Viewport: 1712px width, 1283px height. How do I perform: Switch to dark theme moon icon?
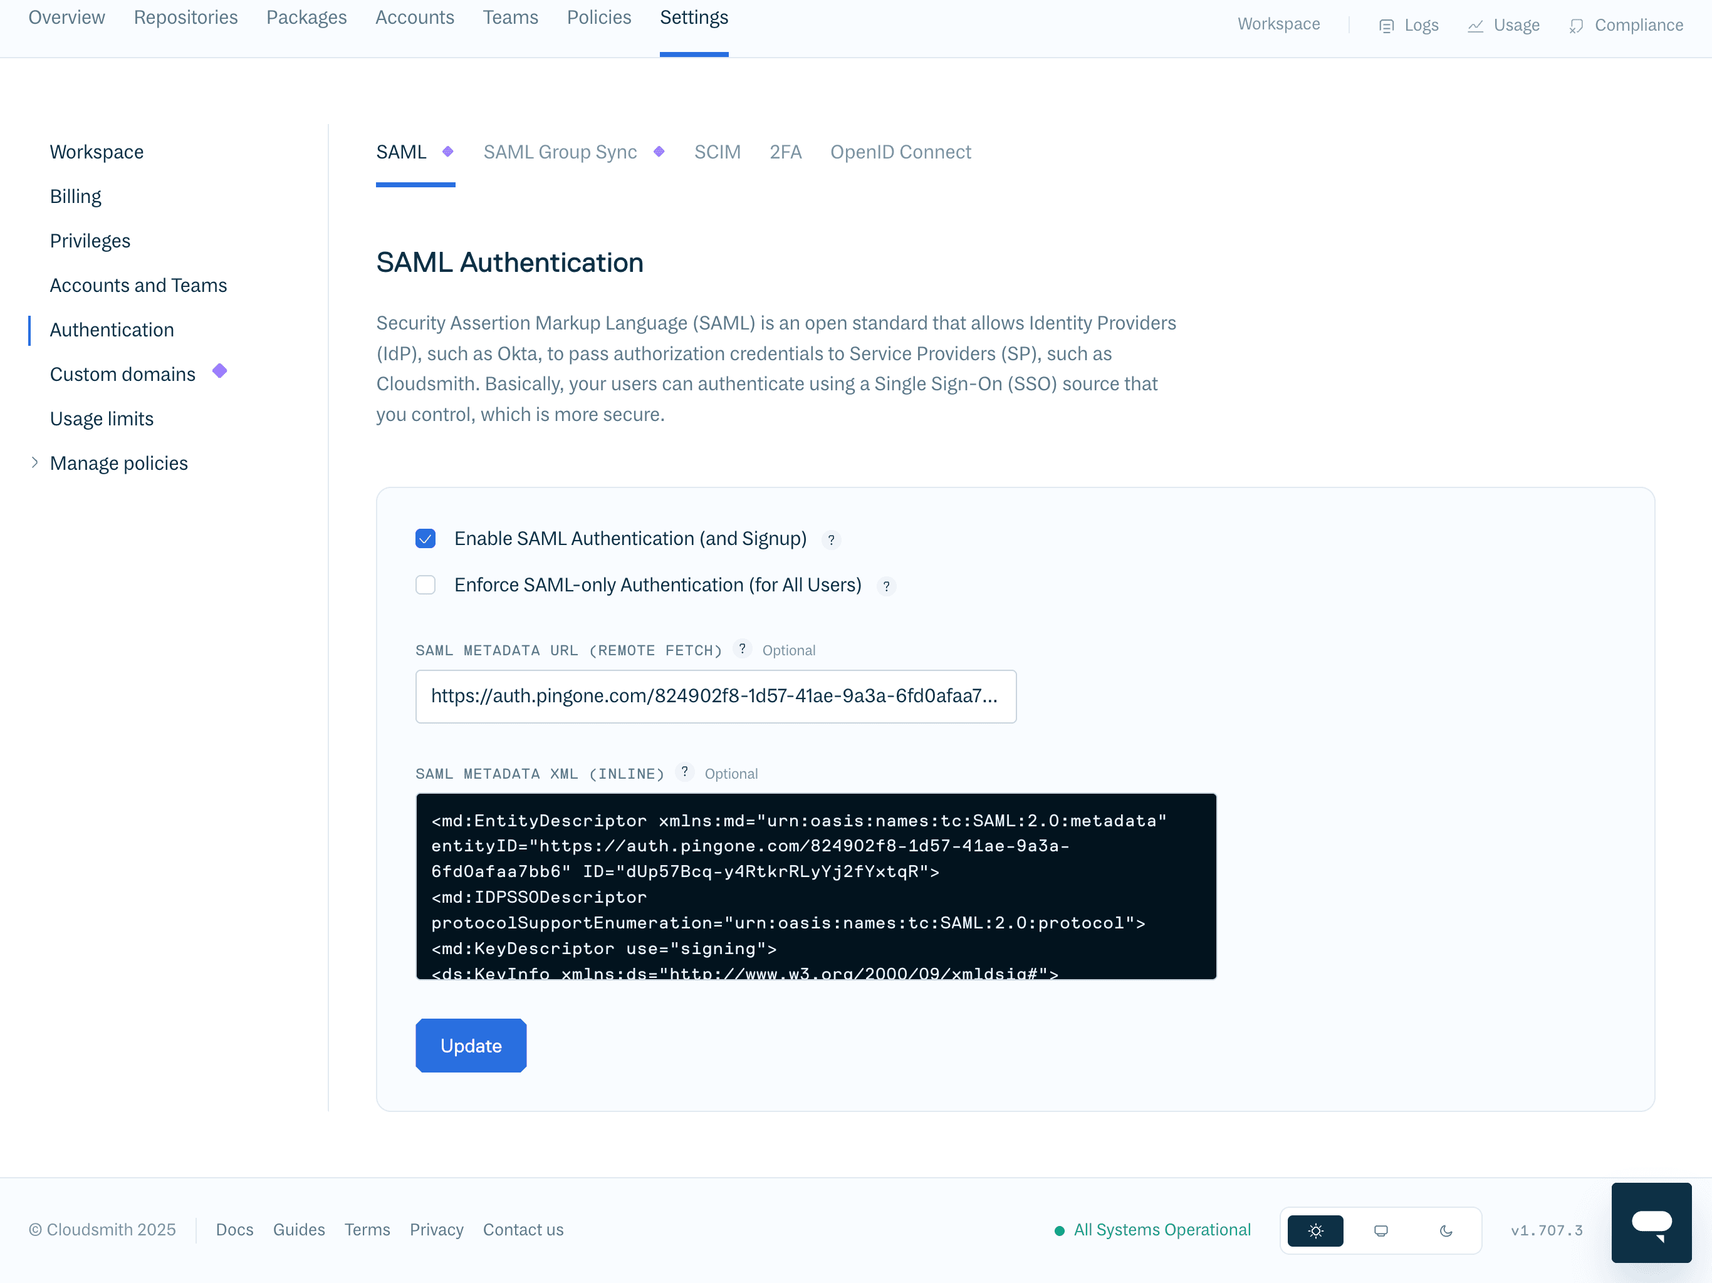tap(1446, 1230)
